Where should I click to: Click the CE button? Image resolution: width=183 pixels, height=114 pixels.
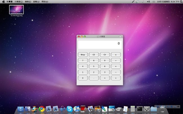pyautogui.click(x=94, y=54)
